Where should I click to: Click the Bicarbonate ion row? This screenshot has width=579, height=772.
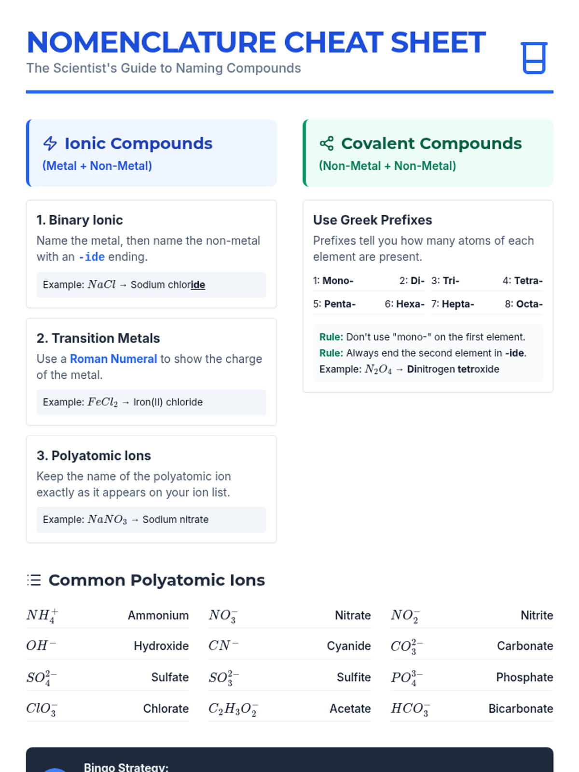472,708
